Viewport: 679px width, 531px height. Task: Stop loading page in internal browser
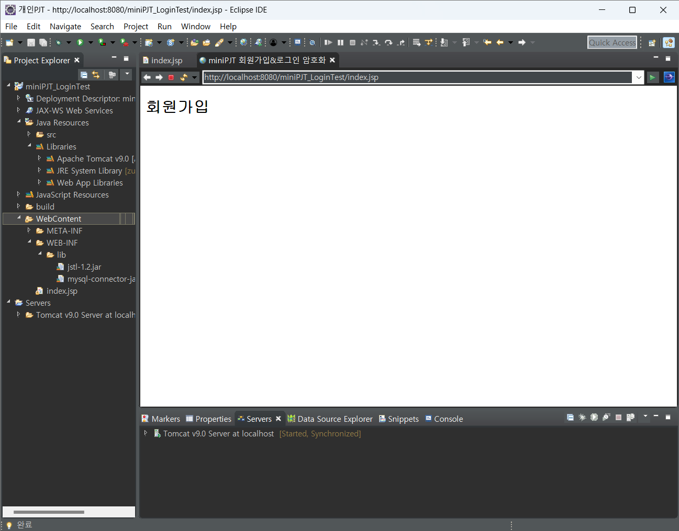tap(171, 77)
